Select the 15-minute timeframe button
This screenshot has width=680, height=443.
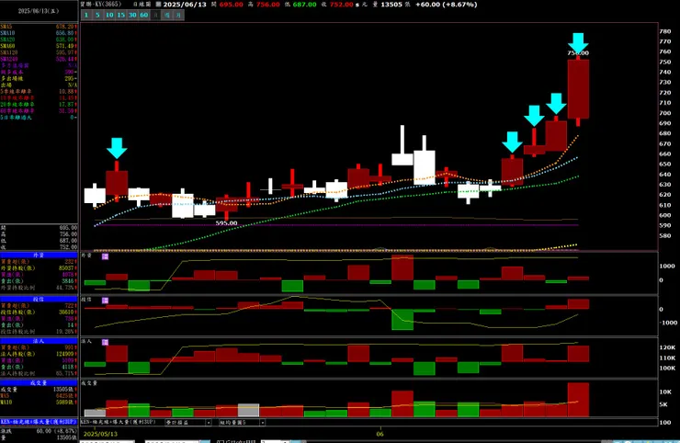pyautogui.click(x=121, y=16)
